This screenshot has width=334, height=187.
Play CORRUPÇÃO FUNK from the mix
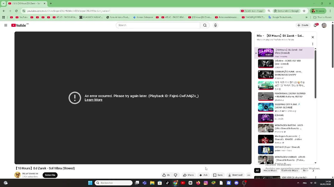[x=284, y=75]
